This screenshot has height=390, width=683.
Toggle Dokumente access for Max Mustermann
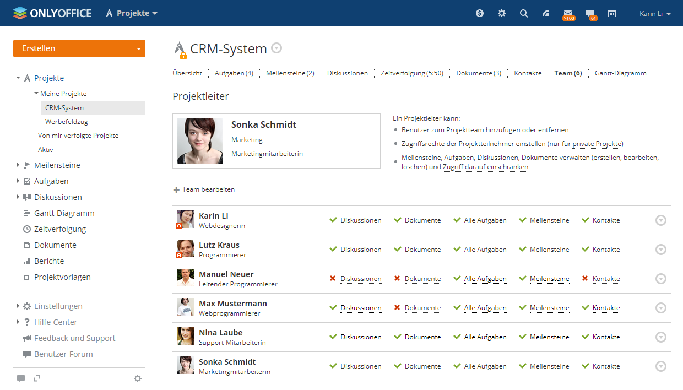click(x=422, y=308)
